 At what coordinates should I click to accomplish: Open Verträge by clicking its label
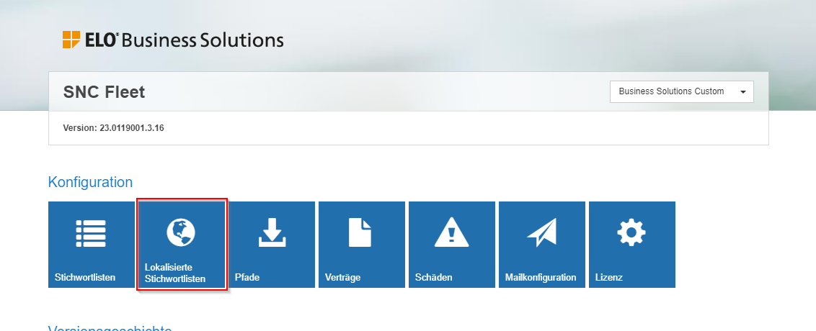point(343,277)
